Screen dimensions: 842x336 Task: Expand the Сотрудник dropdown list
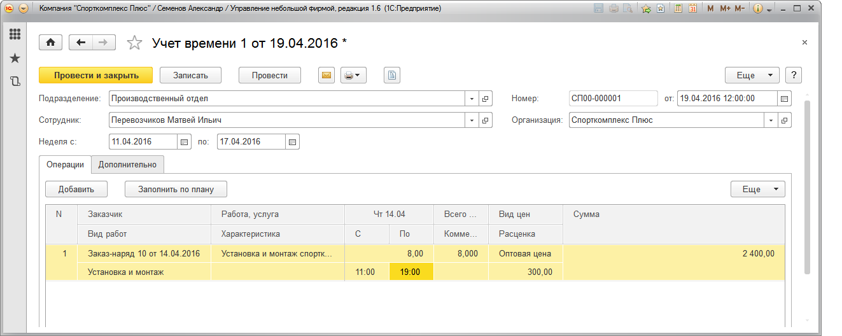[x=472, y=120]
